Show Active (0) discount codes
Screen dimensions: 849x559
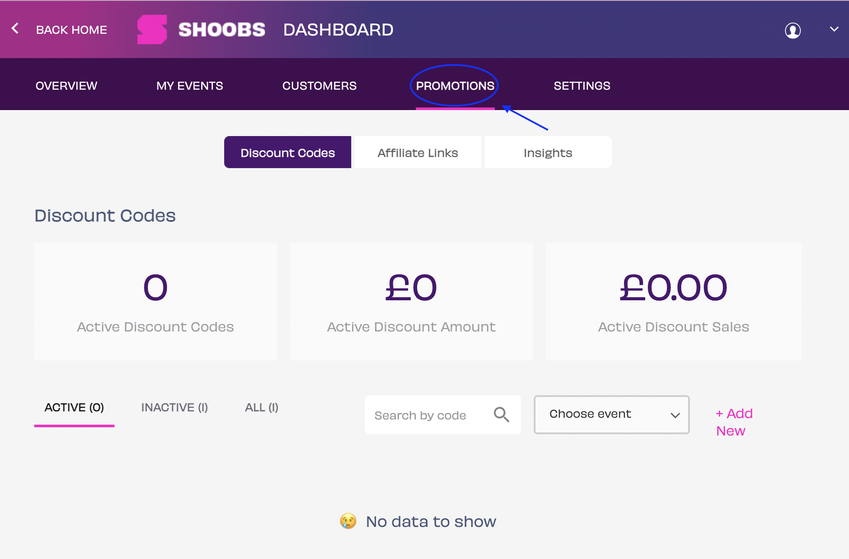74,408
